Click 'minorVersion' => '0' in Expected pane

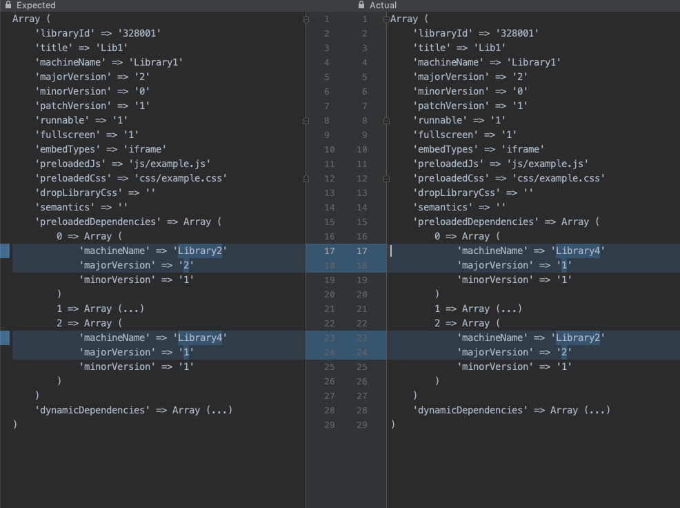(92, 91)
